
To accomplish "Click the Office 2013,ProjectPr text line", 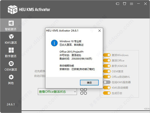I will [71, 52].
